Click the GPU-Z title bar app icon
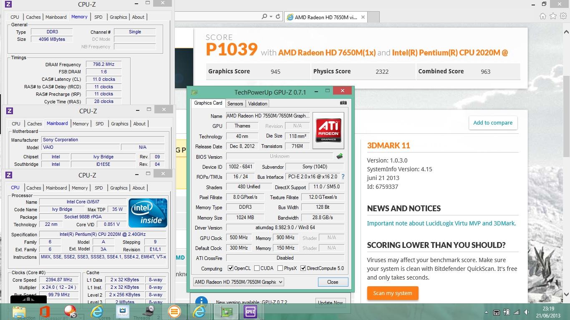The image size is (570, 320). [x=194, y=92]
